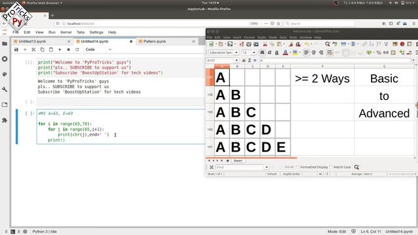Toggle Match Case checkbox in find bar
This screenshot has width=418, height=235.
click(331, 167)
